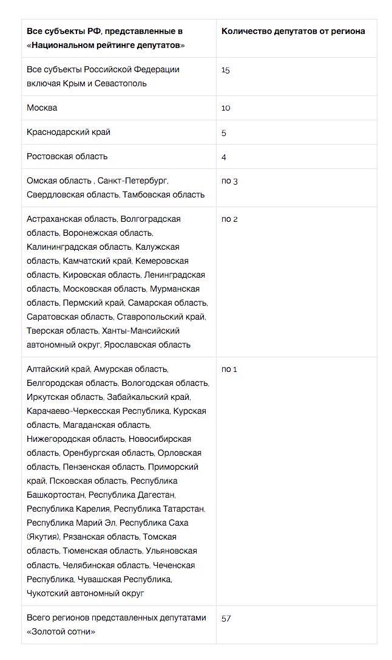Click the 'Ростовская область' cell
This screenshot has width=392, height=660.
click(119, 157)
